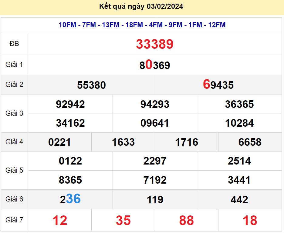Viewport: 284px width, 233px height.
Task: Click the Giải 7 row label
Action: [14, 220]
